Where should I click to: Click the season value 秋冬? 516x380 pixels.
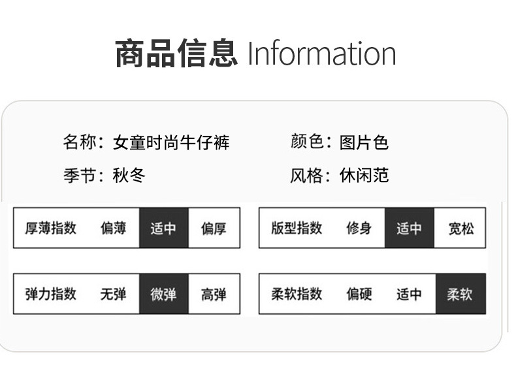coord(129,176)
